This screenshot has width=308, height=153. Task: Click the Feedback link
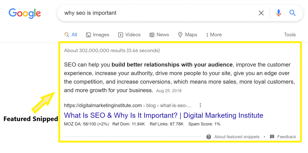tap(287, 137)
